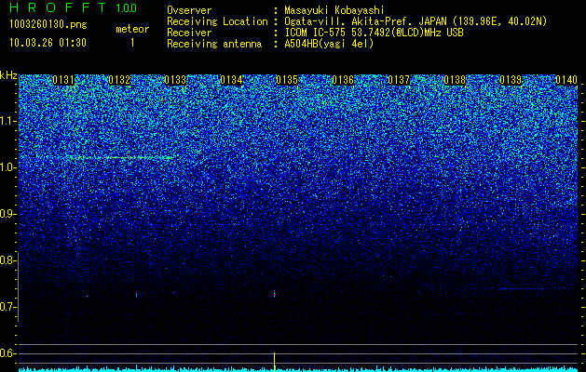Select the file name 1003260130.png
The image size is (586, 372).
point(48,25)
